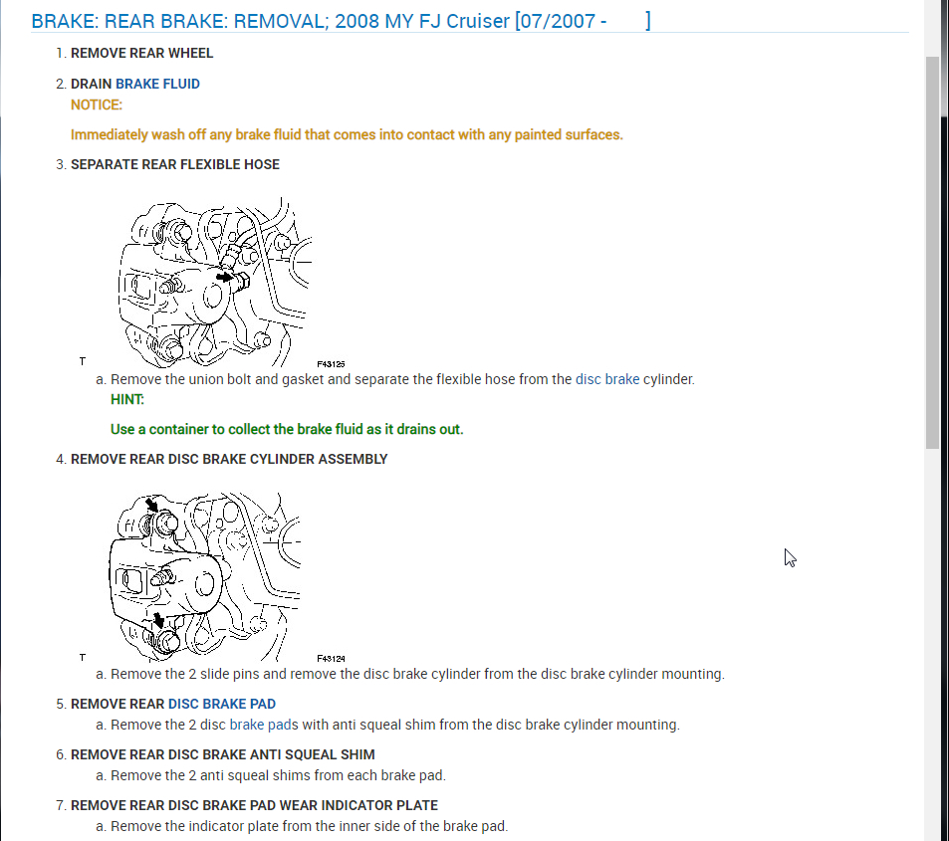The height and width of the screenshot is (841, 949).
Task: Click the 'brake pads' link in step 5a
Action: (264, 725)
